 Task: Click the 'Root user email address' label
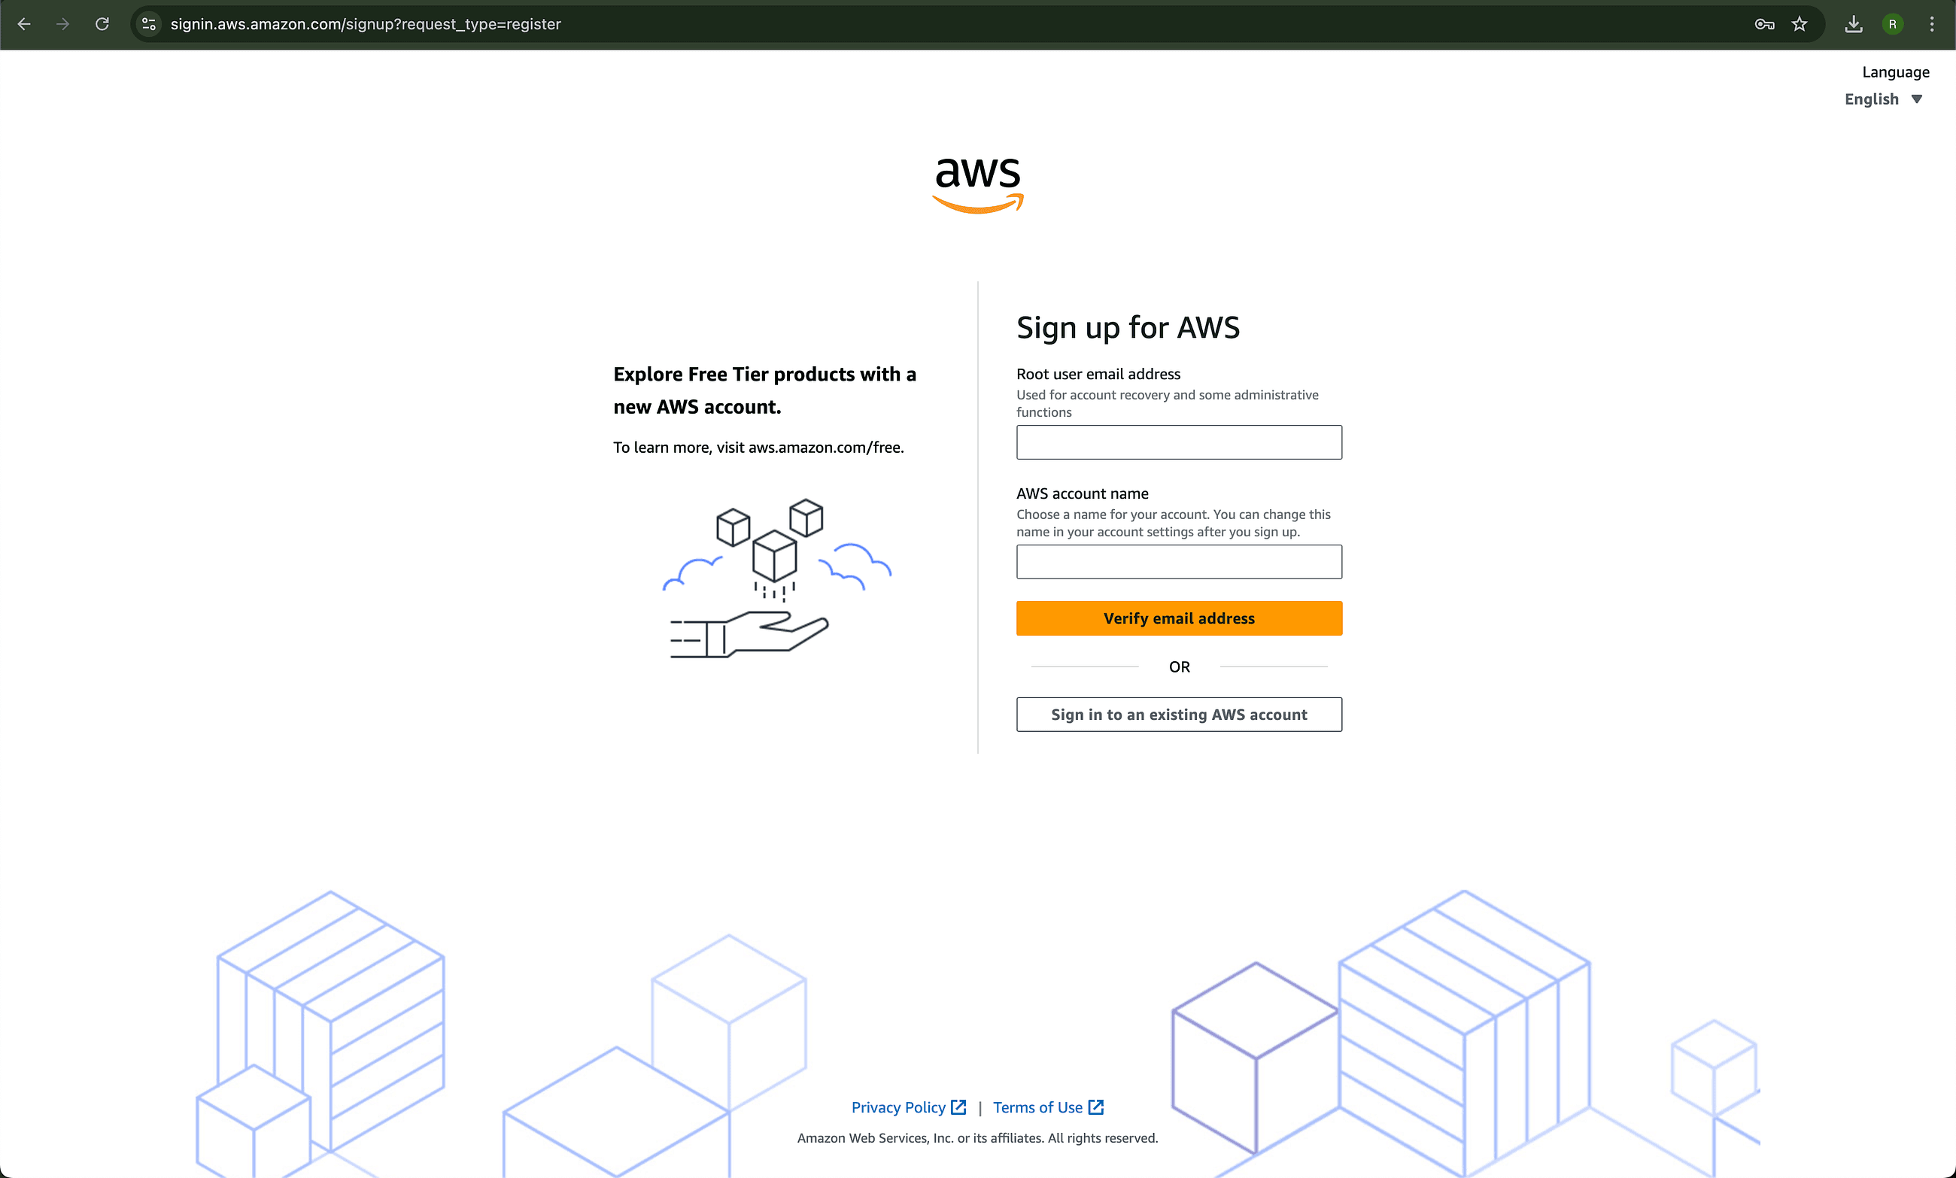(1098, 374)
